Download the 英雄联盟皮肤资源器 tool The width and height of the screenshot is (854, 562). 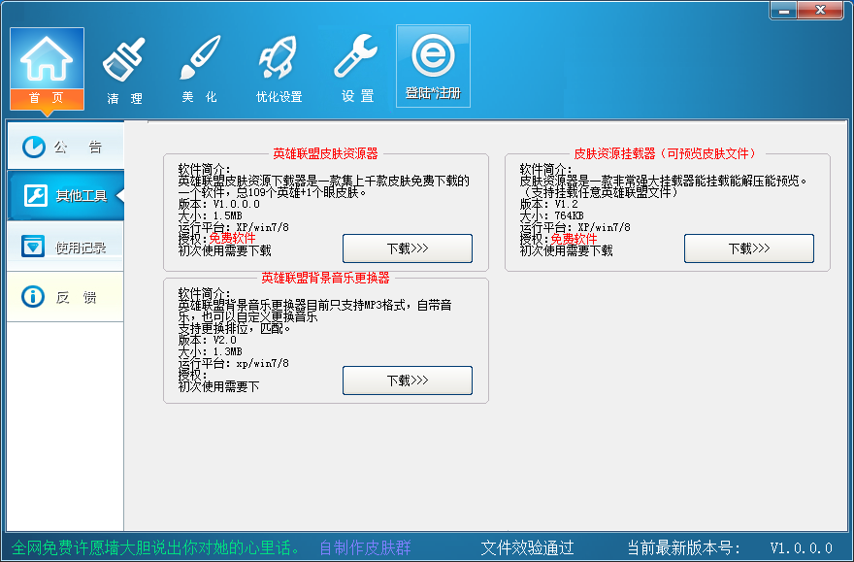coord(408,248)
